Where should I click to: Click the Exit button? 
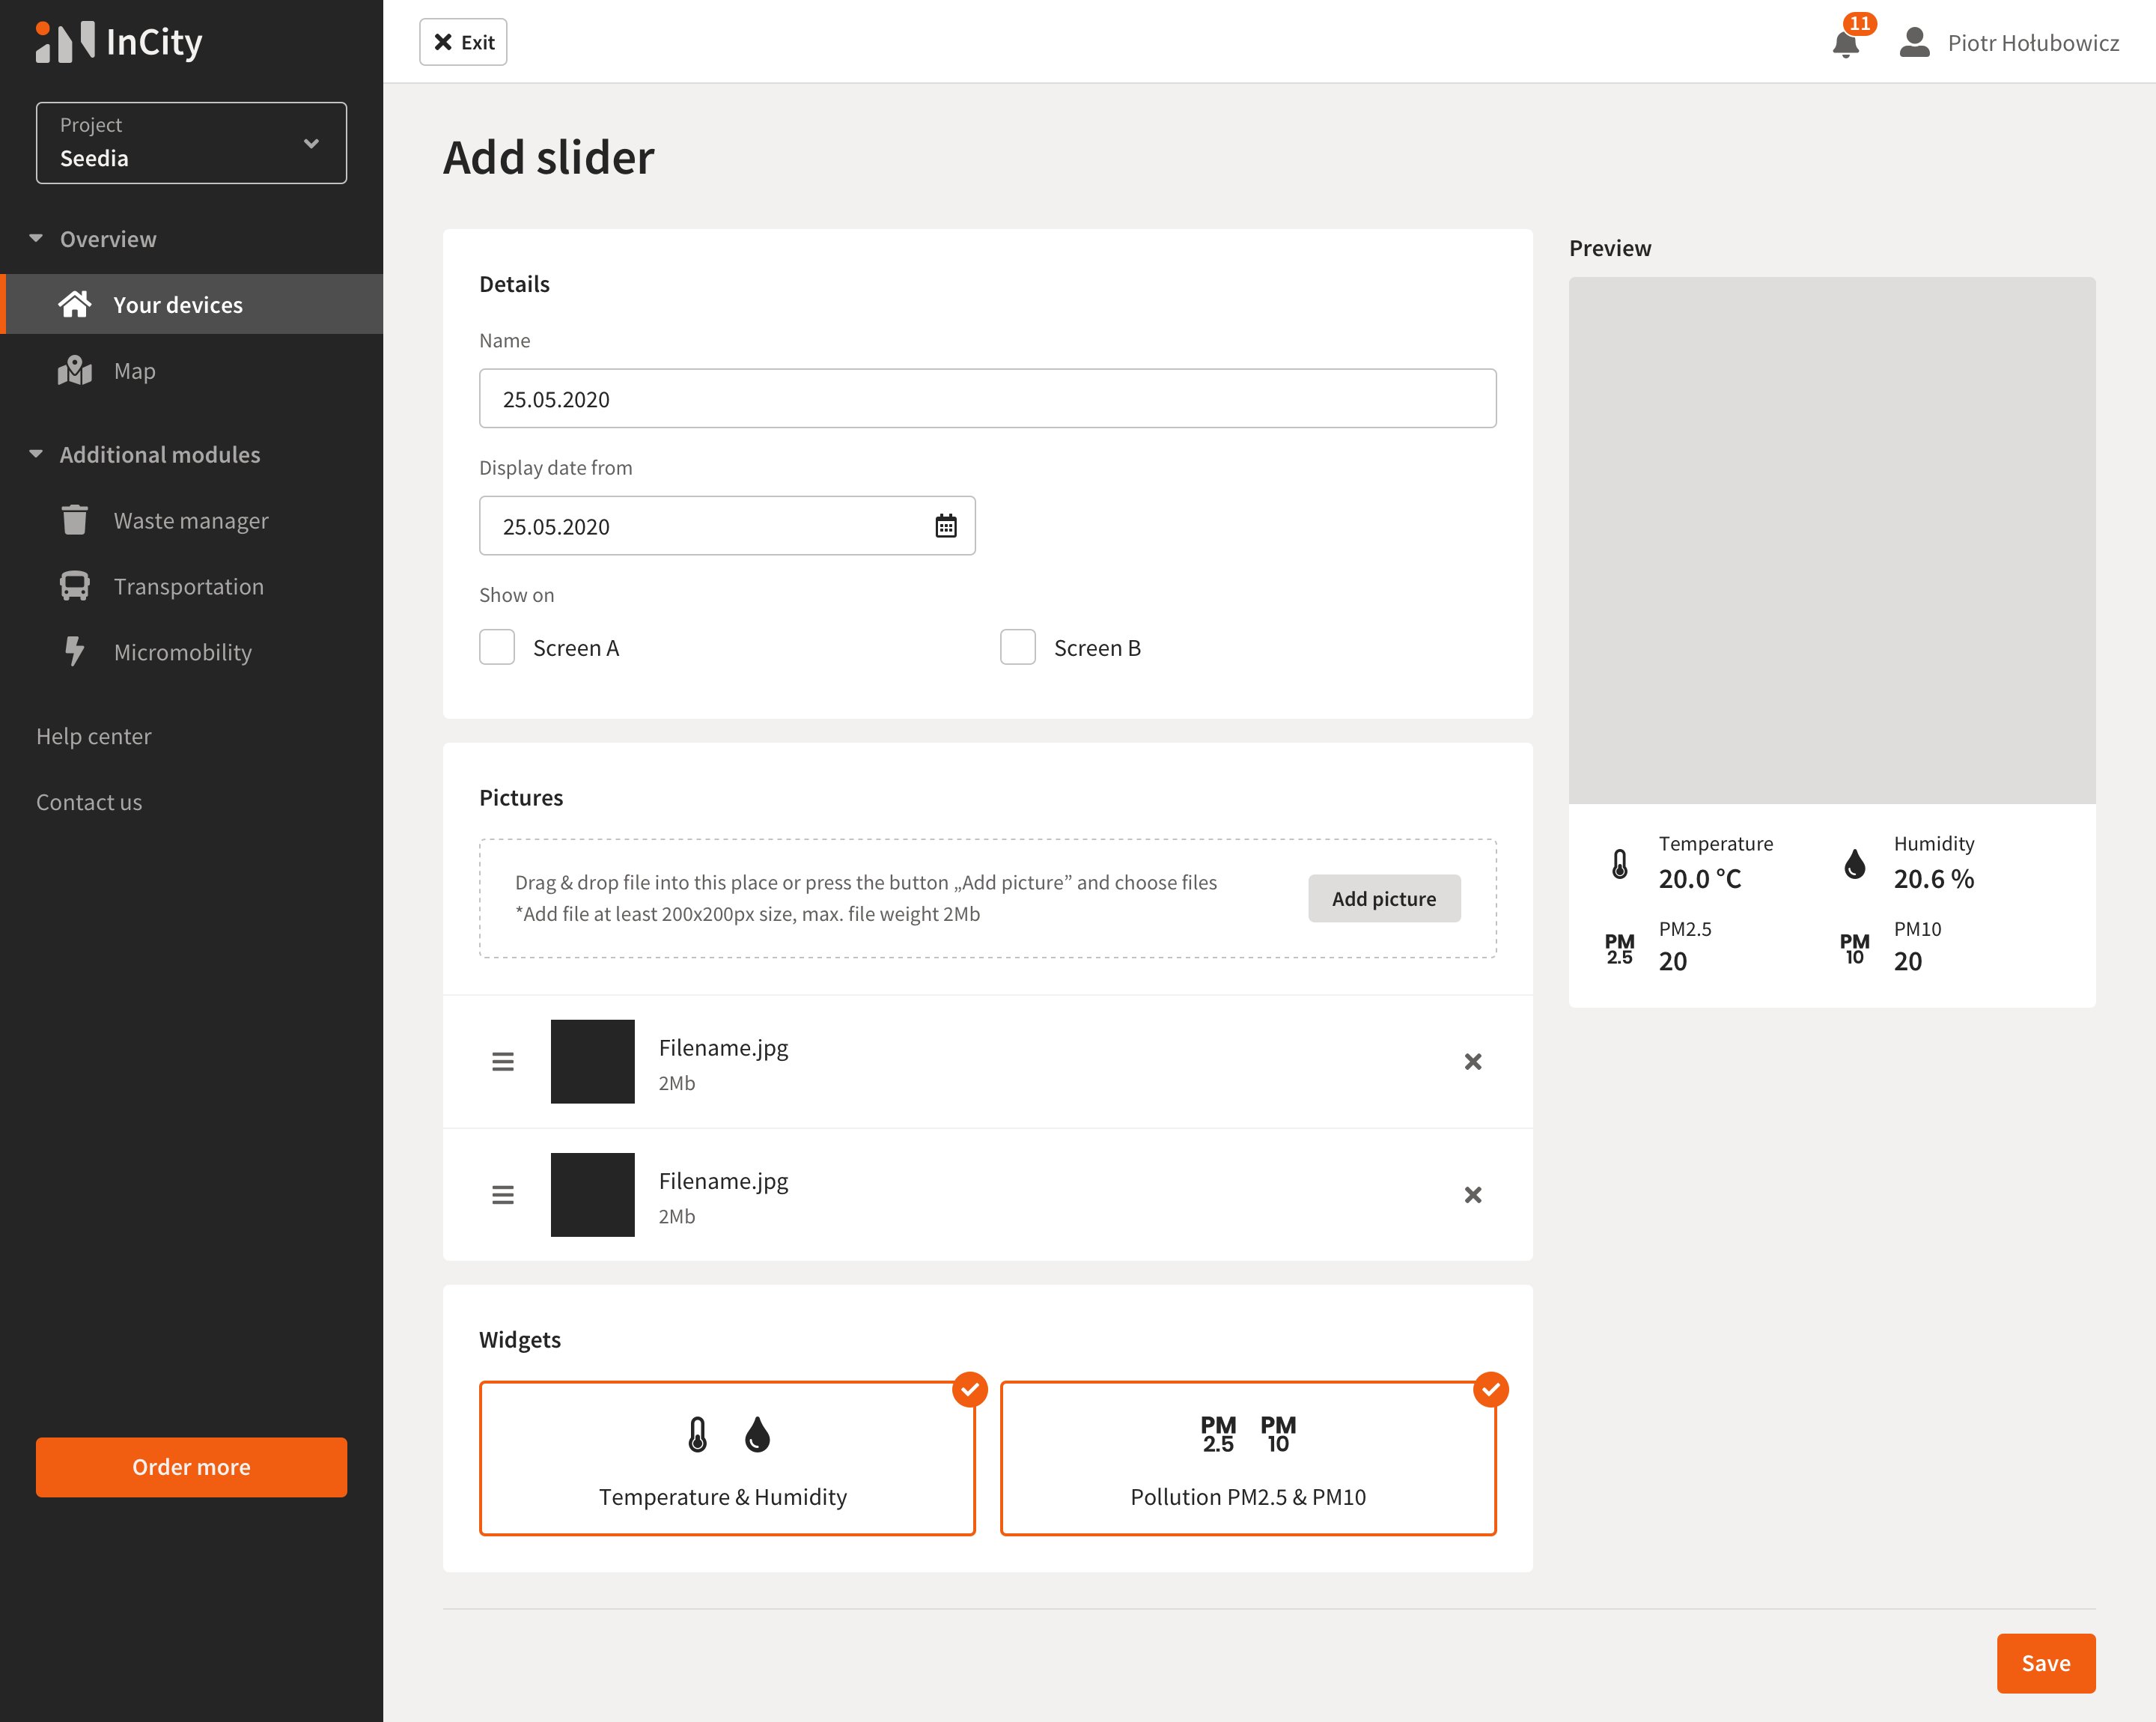(x=463, y=42)
